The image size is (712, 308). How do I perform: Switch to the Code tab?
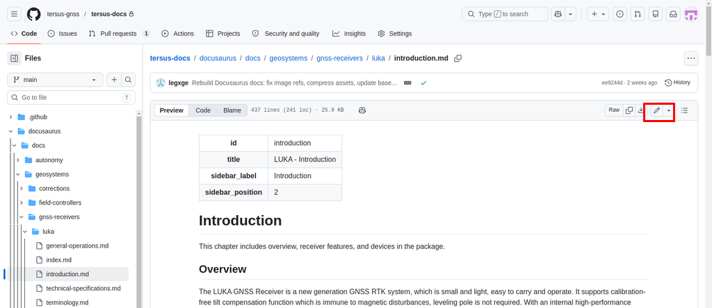(24, 33)
